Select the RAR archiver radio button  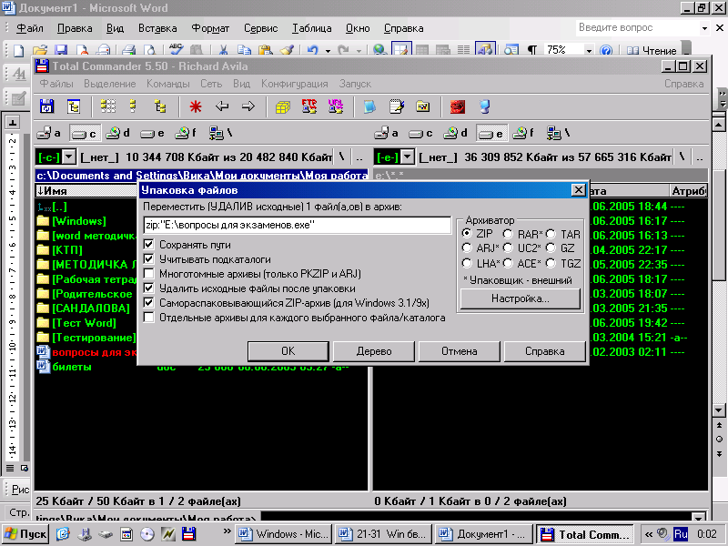coord(508,234)
